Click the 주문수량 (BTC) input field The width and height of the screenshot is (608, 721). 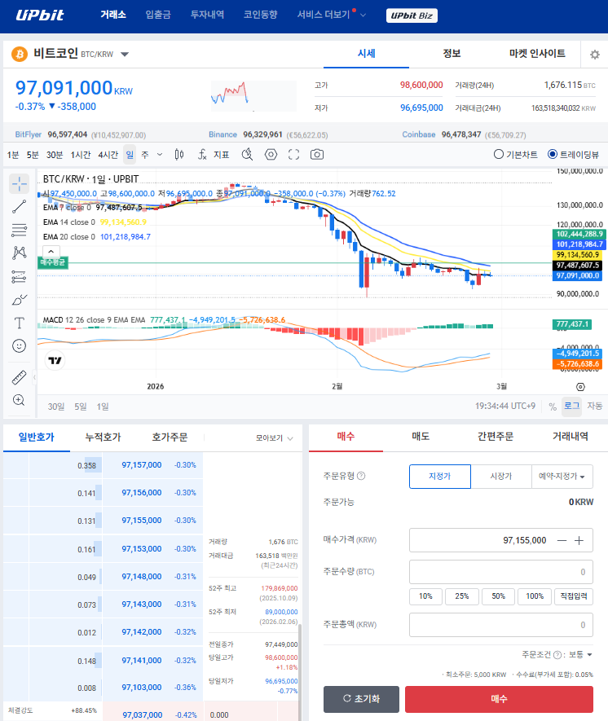501,572
